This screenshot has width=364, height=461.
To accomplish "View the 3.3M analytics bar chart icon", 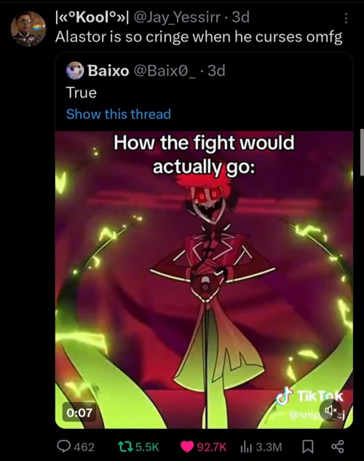I will (x=247, y=447).
